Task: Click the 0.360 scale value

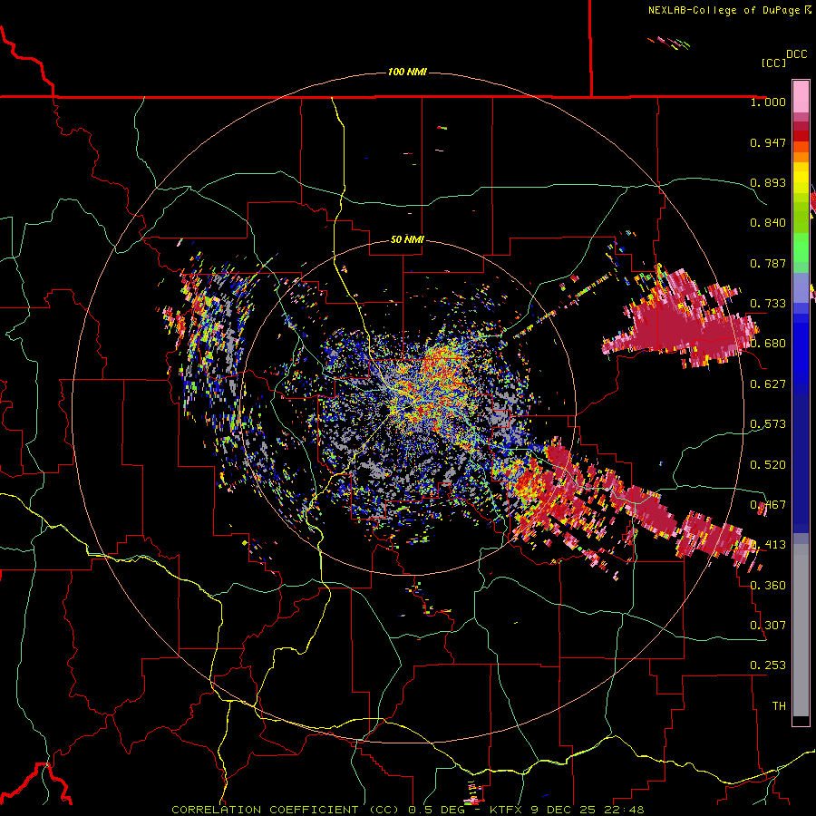Action: click(768, 586)
